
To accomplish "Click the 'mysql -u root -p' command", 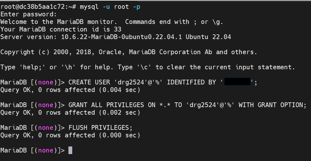I will tap(110, 7).
